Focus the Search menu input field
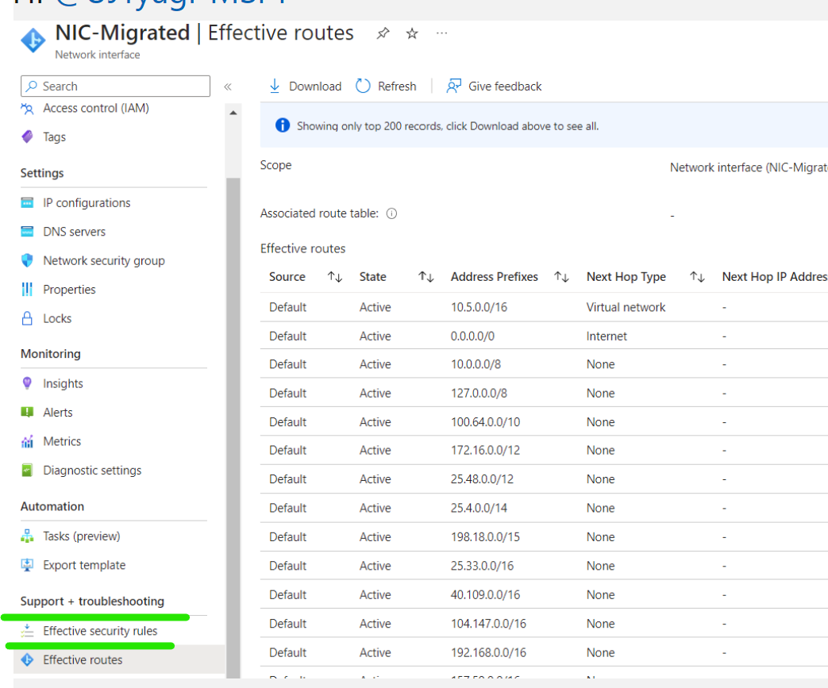This screenshot has height=688, width=828. pos(115,86)
